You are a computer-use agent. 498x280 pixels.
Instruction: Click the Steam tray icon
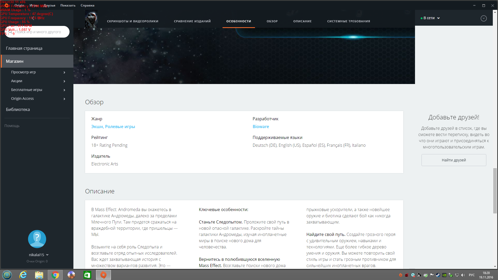438,275
